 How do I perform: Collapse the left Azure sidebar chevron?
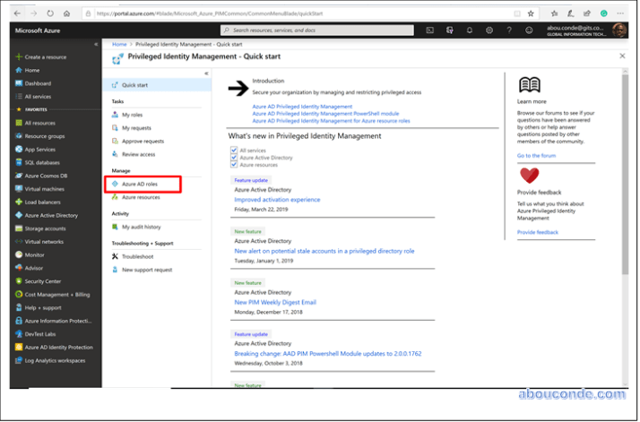[x=96, y=44]
